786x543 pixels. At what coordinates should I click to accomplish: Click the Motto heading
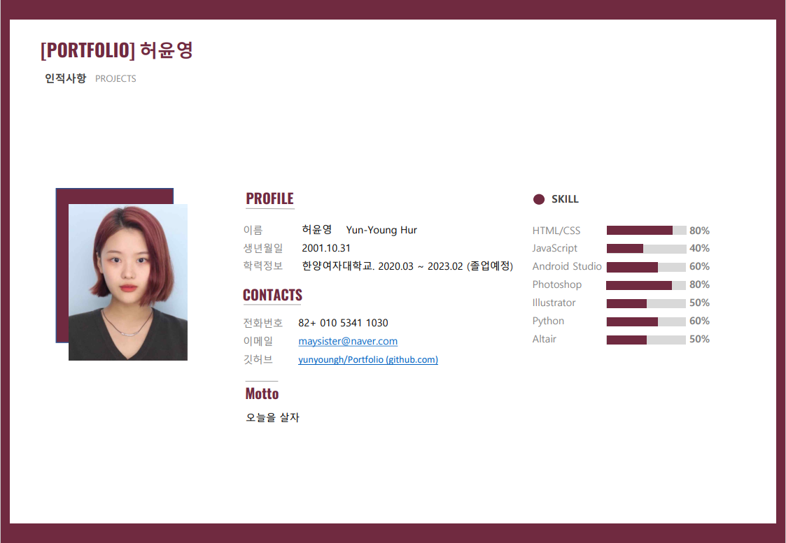262,394
